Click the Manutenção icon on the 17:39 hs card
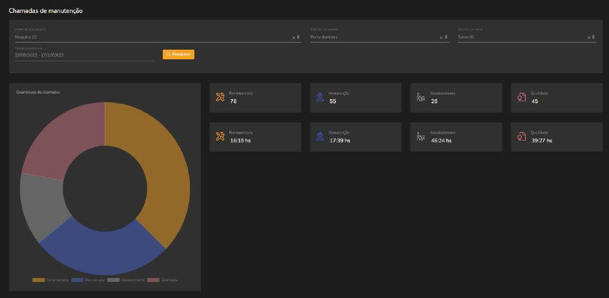The width and height of the screenshot is (609, 298). click(320, 136)
